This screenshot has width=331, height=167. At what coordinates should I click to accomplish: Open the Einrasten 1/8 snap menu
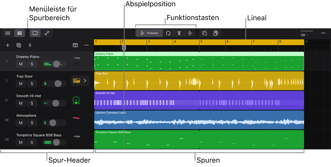(307, 33)
